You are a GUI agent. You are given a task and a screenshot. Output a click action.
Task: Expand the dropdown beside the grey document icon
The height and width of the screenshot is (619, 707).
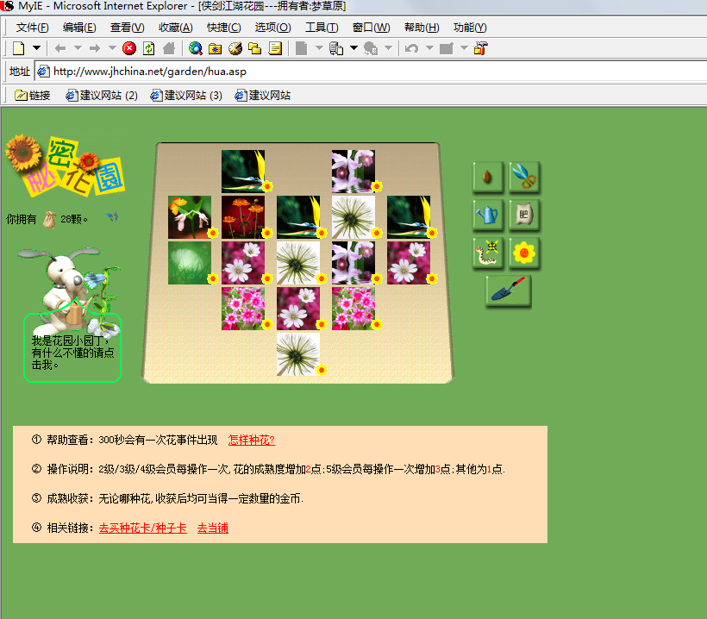319,47
